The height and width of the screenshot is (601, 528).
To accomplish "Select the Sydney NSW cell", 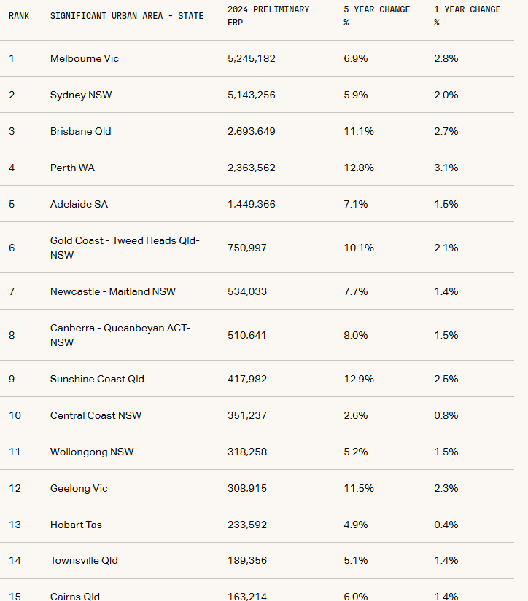I will (x=81, y=95).
